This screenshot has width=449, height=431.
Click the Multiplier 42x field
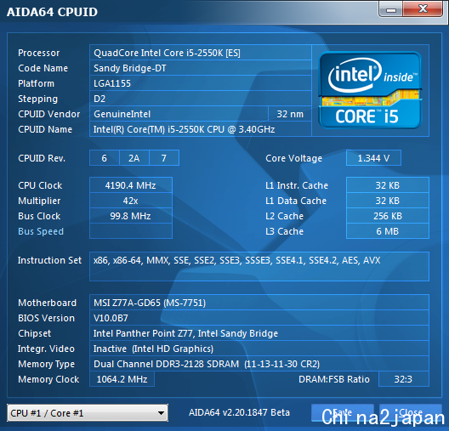click(x=131, y=201)
